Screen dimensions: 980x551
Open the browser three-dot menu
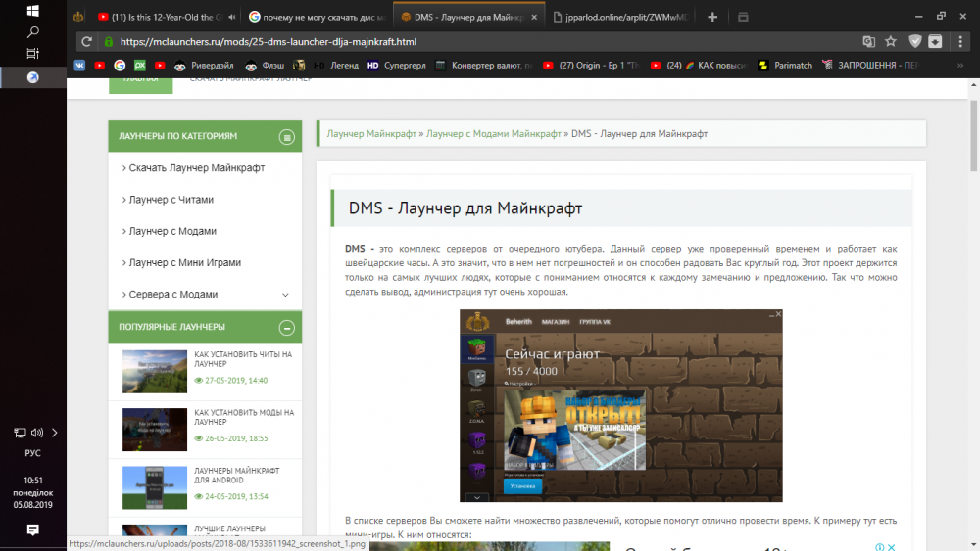960,42
